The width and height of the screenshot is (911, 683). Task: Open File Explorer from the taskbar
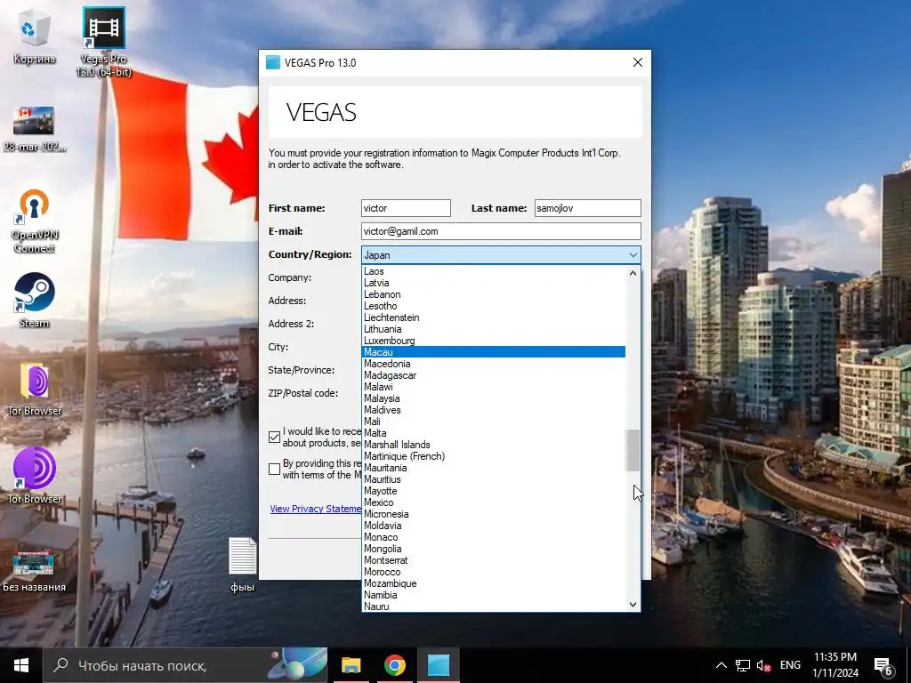point(351,665)
